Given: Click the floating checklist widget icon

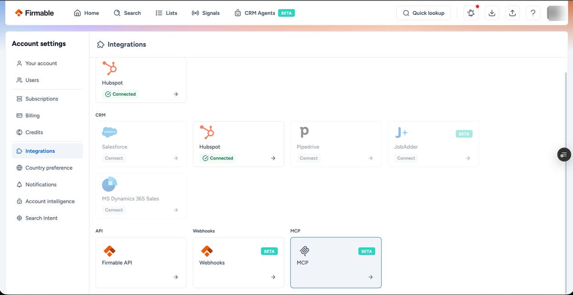Looking at the screenshot, I should [x=564, y=154].
